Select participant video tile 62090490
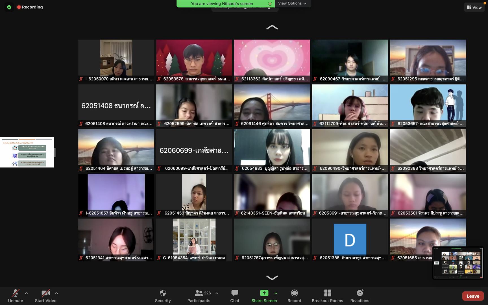The height and width of the screenshot is (305, 488). [x=350, y=150]
